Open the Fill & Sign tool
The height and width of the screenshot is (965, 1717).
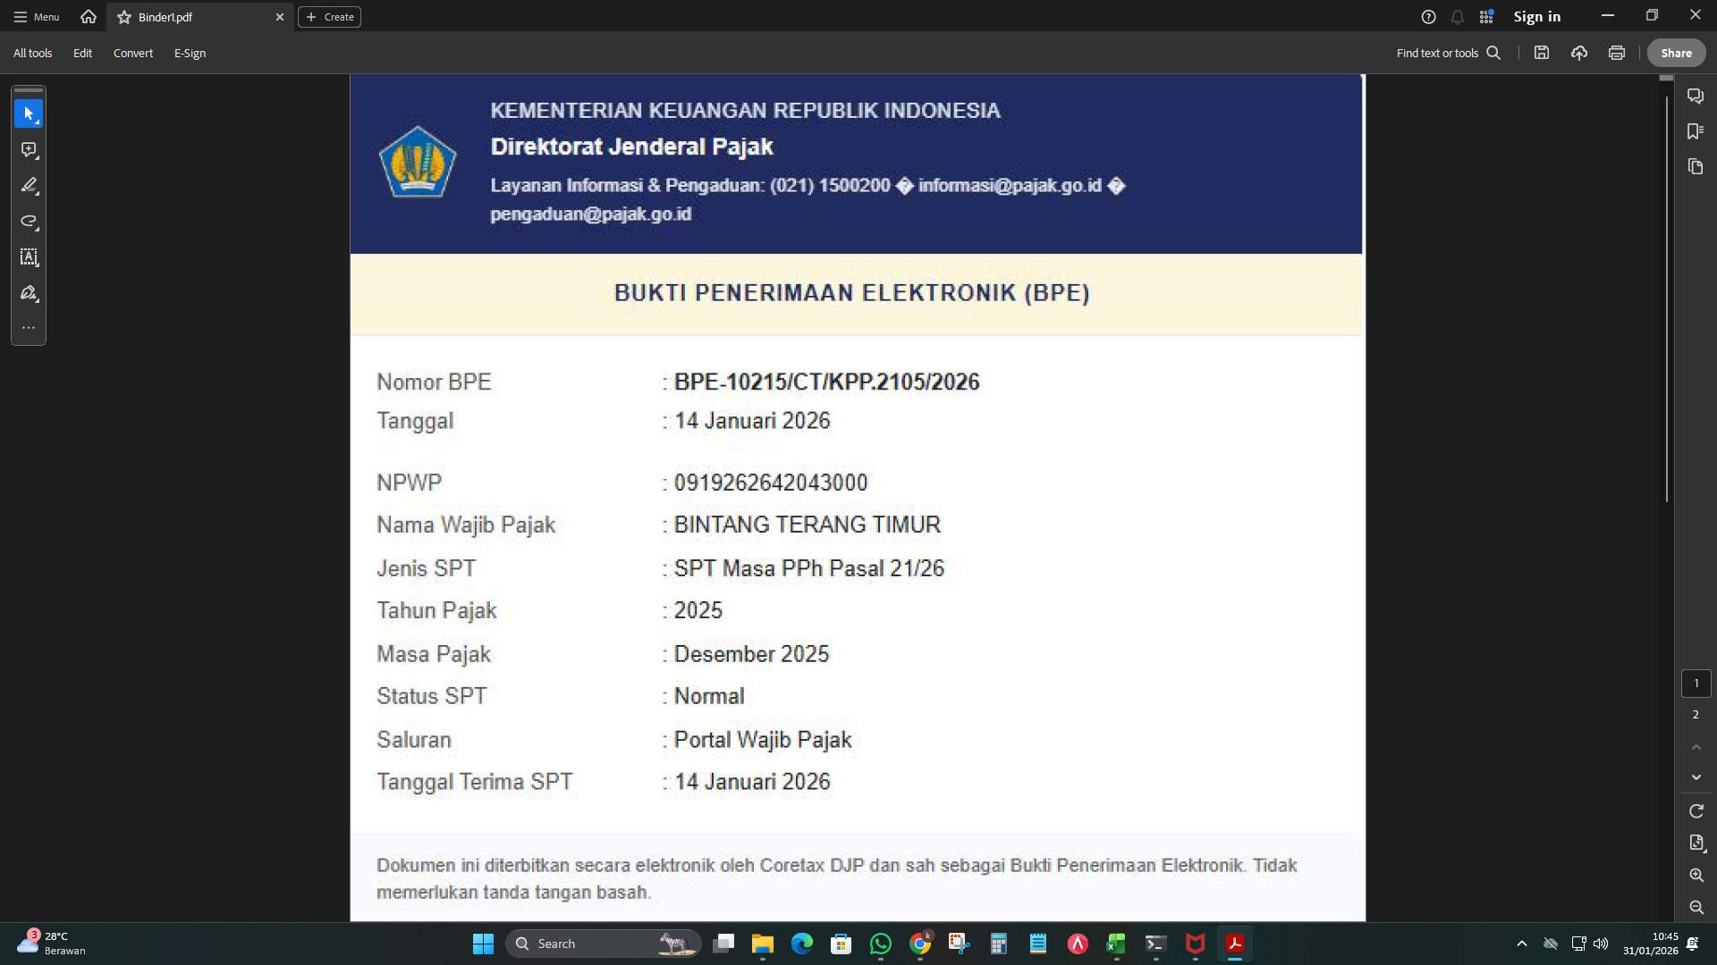(x=29, y=293)
